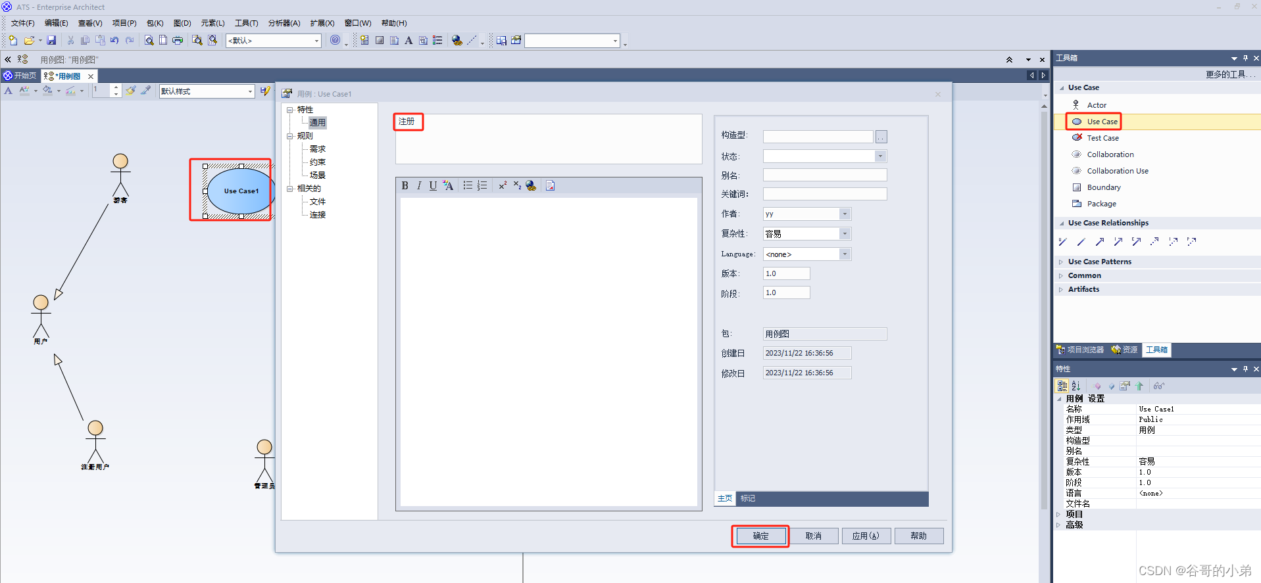Close the 用例图 diagram tab

[91, 76]
